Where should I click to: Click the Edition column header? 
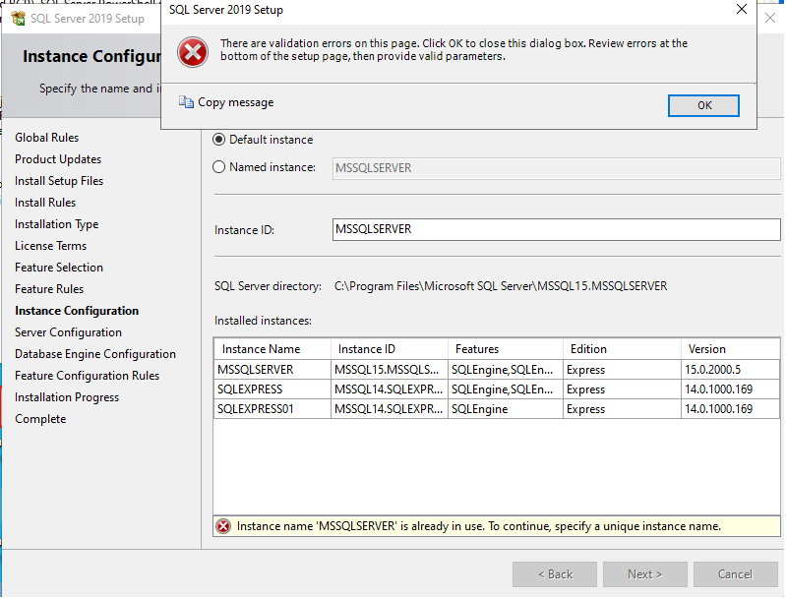click(x=622, y=349)
